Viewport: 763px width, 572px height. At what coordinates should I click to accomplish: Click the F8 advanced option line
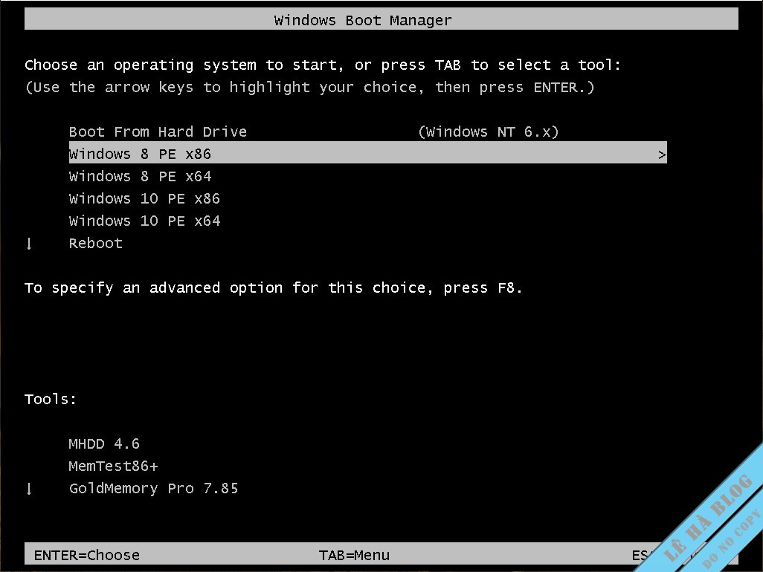coord(274,288)
